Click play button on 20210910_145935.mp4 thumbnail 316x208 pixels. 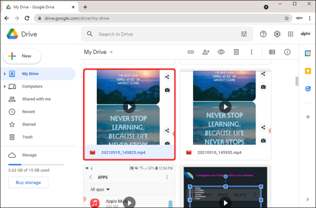225,107
